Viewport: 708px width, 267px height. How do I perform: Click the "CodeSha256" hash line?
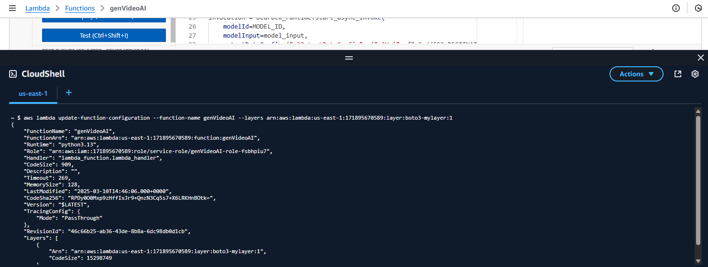120,198
